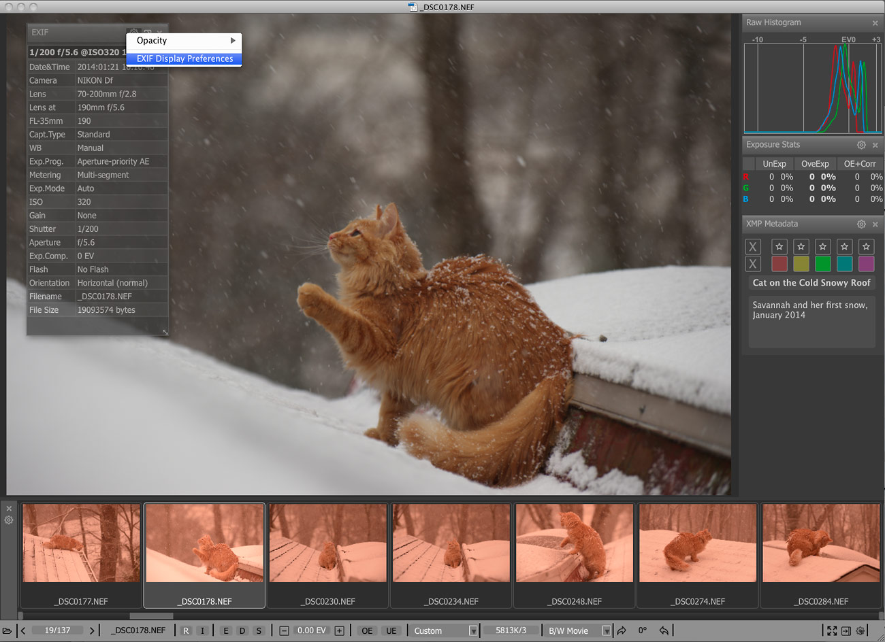885x642 pixels.
Task: Select EXIF Display Preferences menu item
Action: pyautogui.click(x=184, y=58)
